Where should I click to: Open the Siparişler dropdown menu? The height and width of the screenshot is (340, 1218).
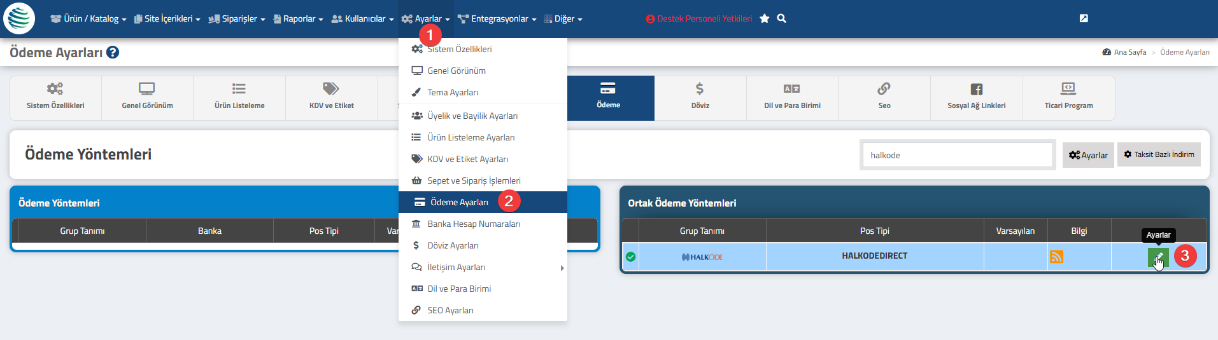pos(236,19)
